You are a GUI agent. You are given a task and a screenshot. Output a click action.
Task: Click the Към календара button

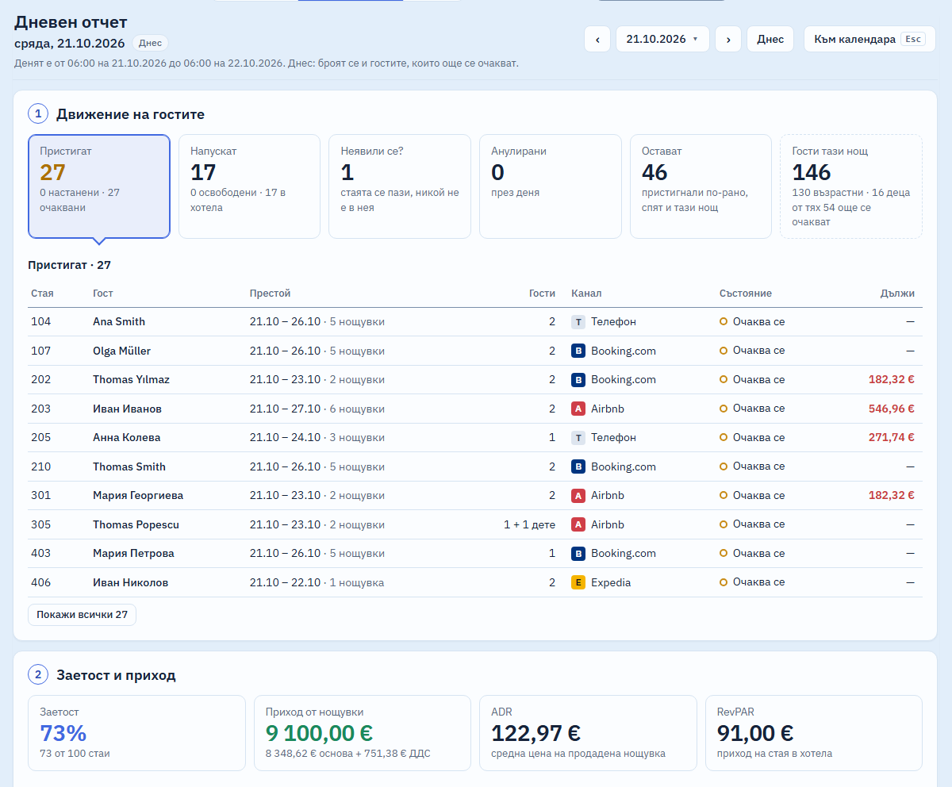pos(869,39)
